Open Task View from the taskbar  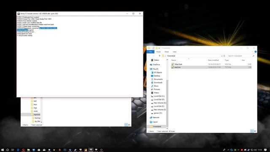click(x=13, y=150)
